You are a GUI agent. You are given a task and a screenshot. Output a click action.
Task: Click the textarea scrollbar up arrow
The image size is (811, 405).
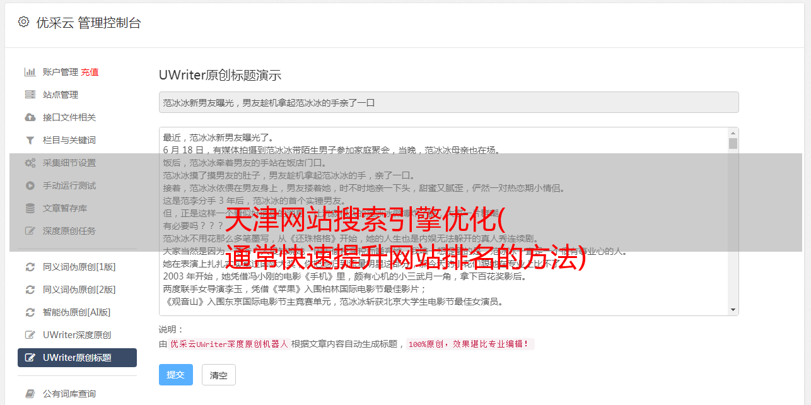click(733, 133)
